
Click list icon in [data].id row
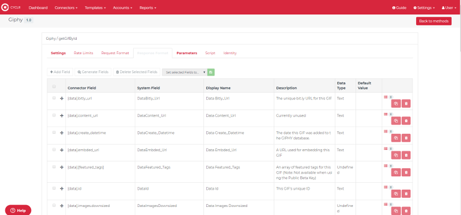pyautogui.click(x=386, y=187)
